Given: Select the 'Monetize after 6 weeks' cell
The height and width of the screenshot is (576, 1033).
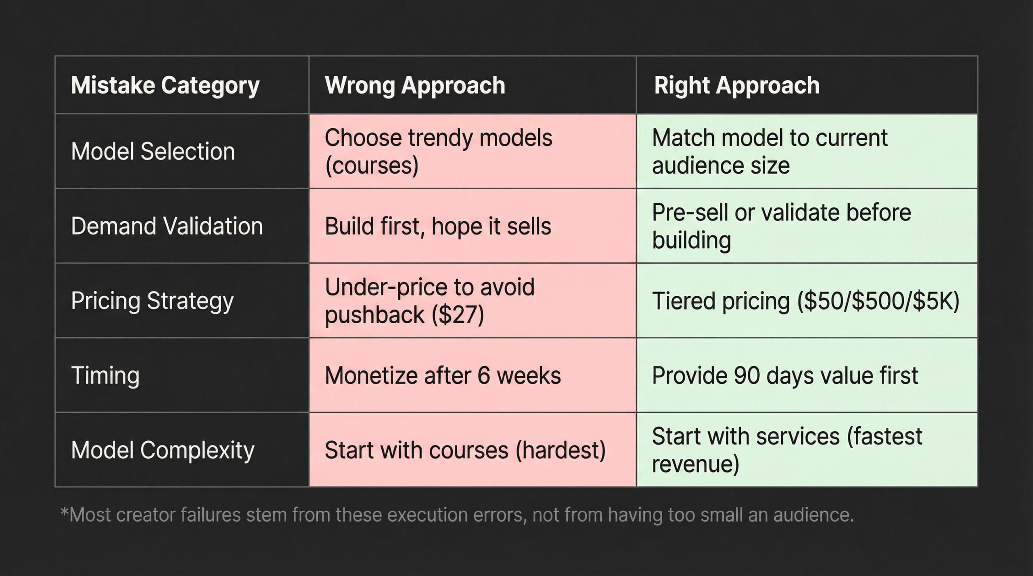Looking at the screenshot, I should pos(443,376).
